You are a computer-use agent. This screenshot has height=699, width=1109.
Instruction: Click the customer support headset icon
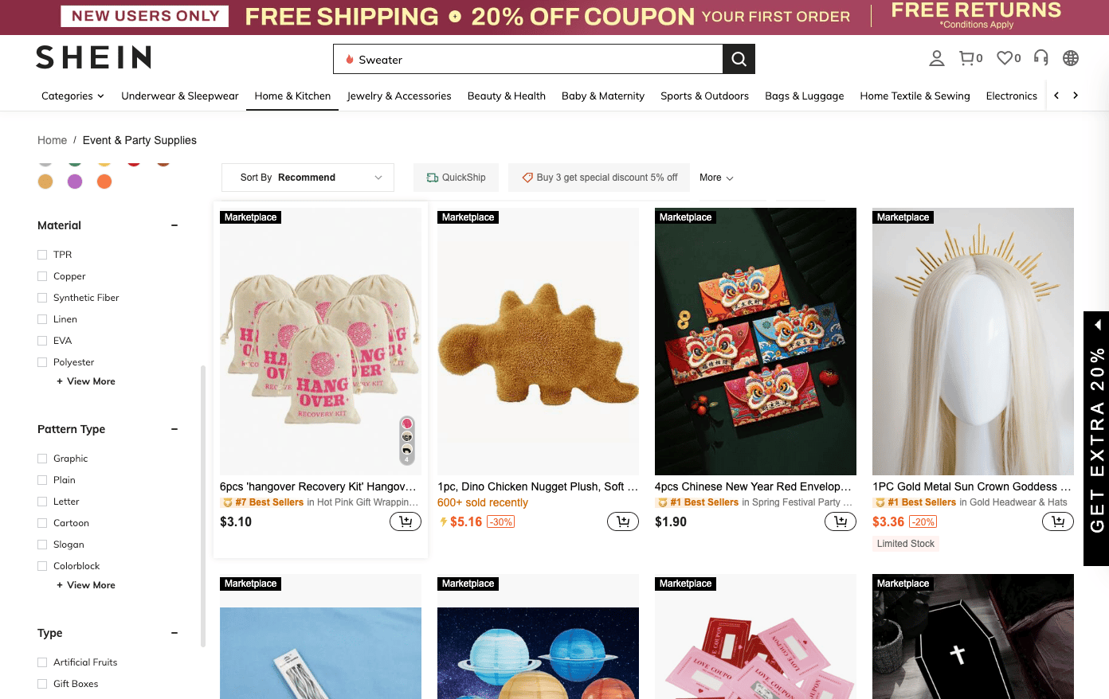(1040, 57)
